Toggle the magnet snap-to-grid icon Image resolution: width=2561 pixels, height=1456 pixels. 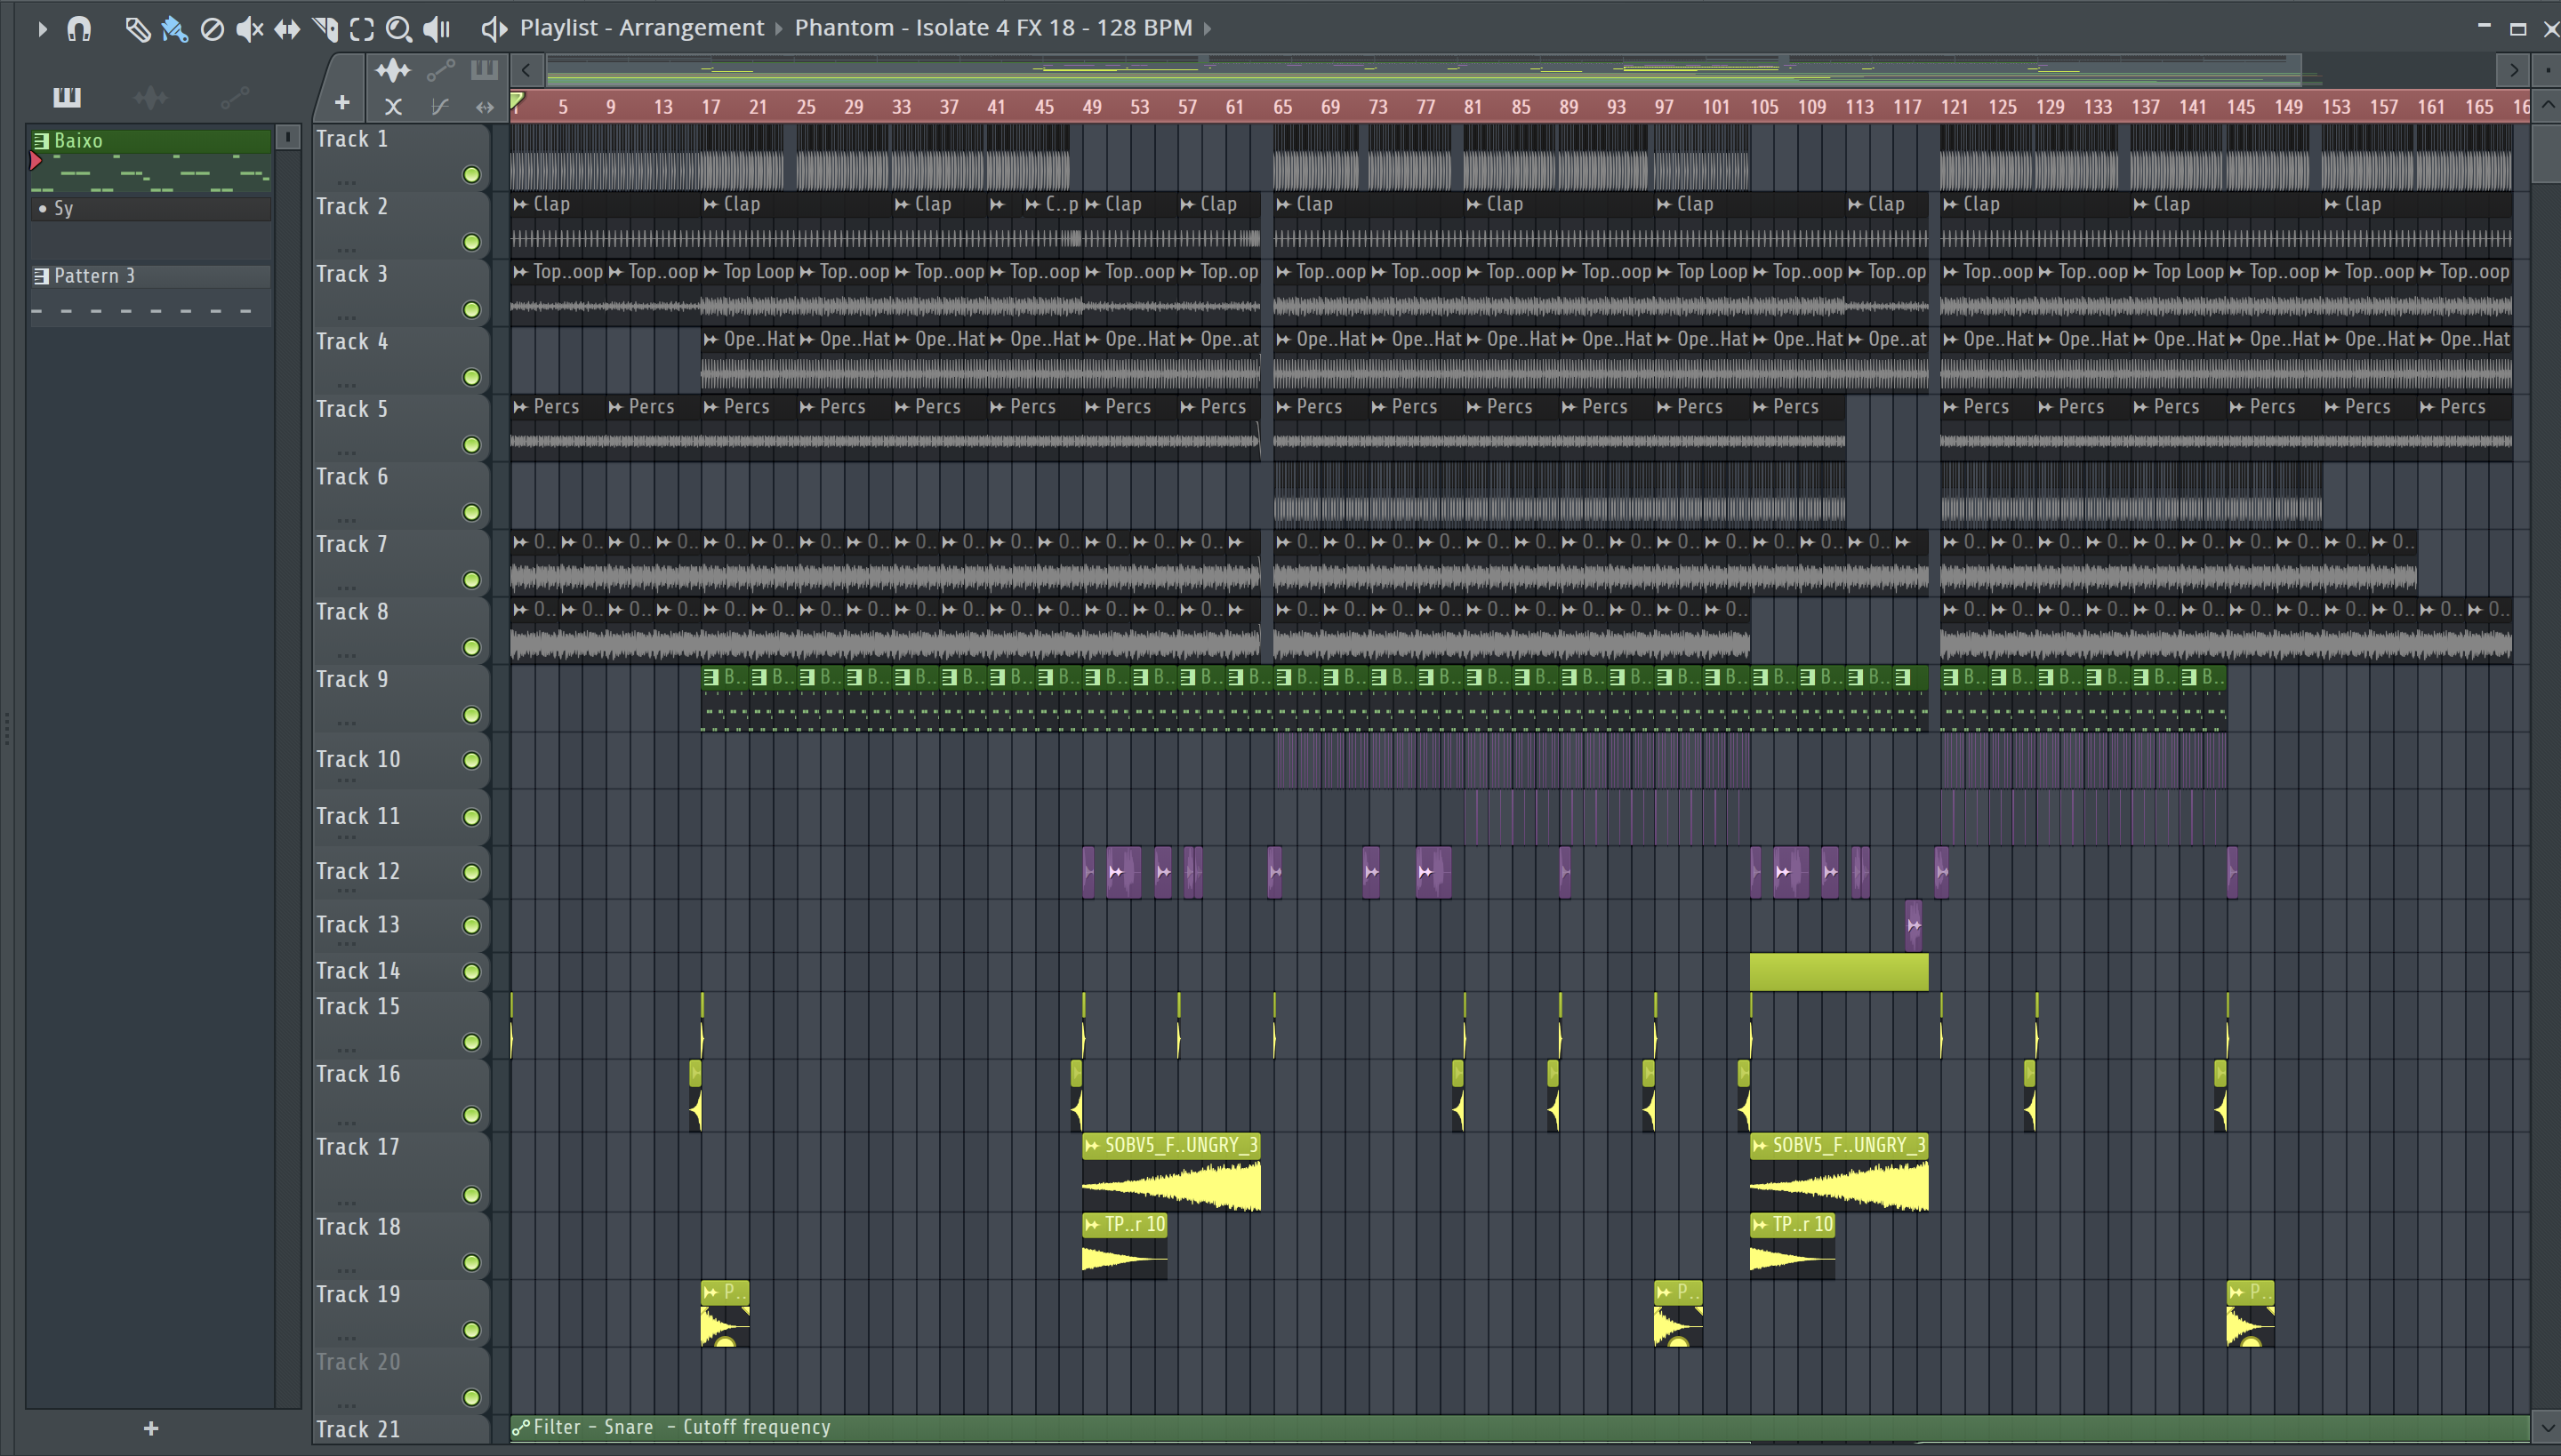79,29
